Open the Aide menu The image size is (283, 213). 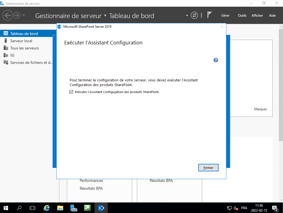pyautogui.click(x=272, y=16)
